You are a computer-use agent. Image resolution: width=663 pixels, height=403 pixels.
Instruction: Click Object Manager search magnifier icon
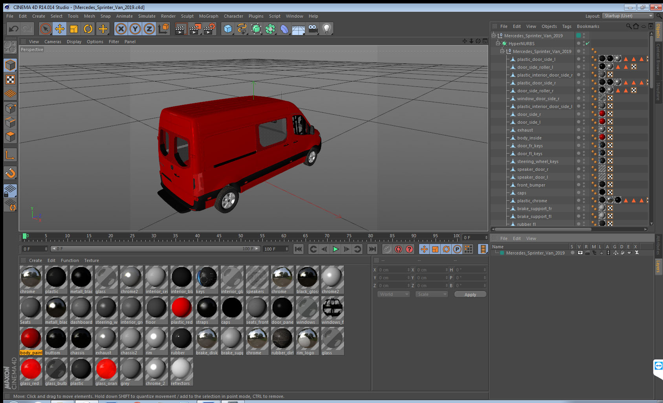628,26
